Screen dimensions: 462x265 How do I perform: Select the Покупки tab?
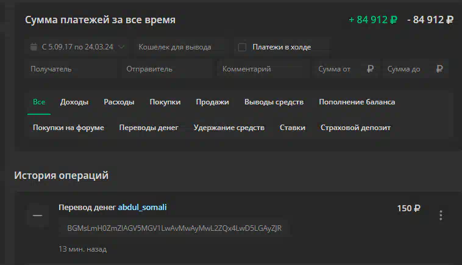165,102
